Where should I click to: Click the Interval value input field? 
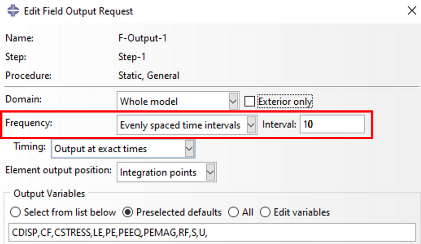pos(332,125)
